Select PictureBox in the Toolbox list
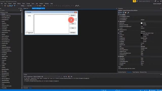 pos(4,88)
